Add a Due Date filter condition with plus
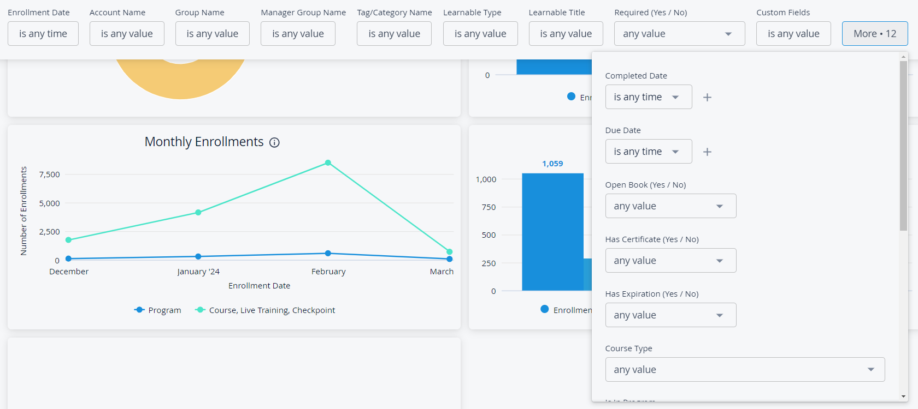 coord(707,152)
